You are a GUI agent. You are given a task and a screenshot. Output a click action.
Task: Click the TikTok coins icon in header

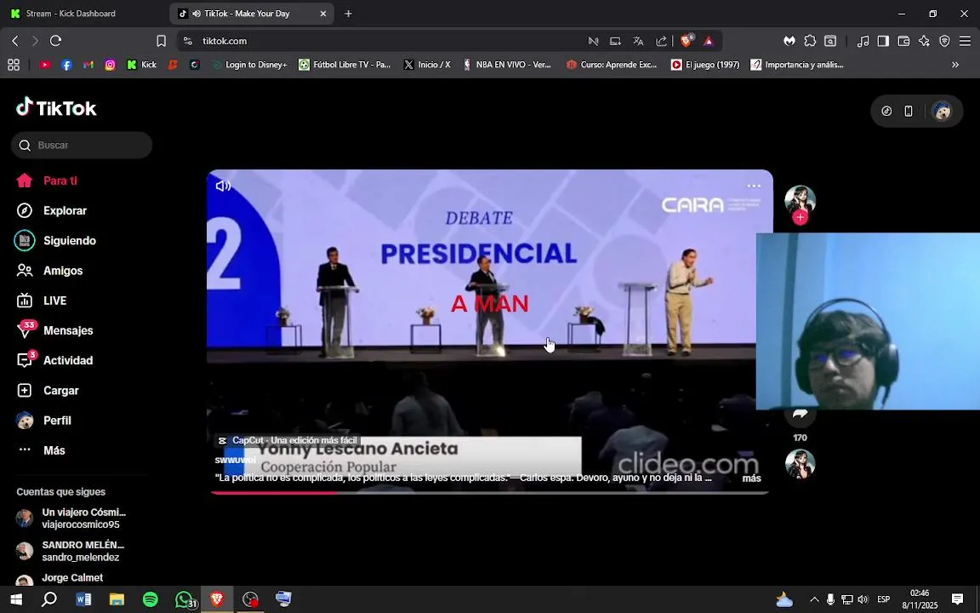886,112
